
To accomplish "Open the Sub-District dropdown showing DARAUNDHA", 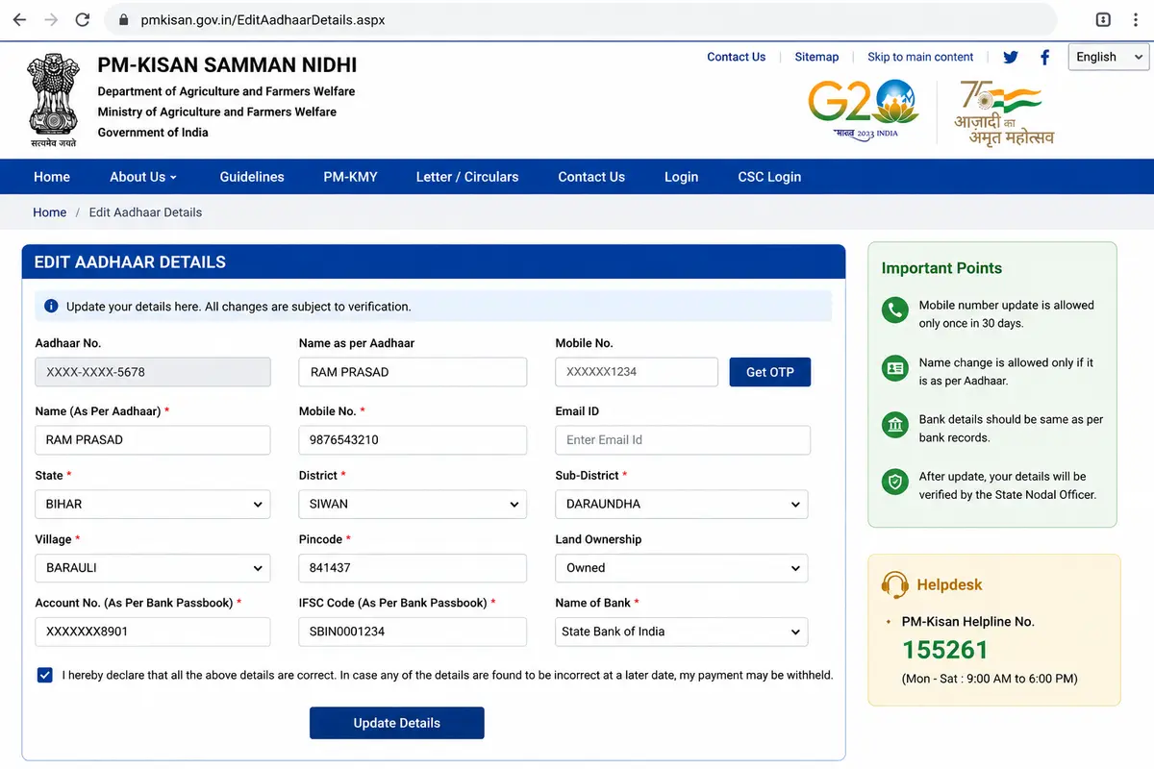I will coord(682,504).
